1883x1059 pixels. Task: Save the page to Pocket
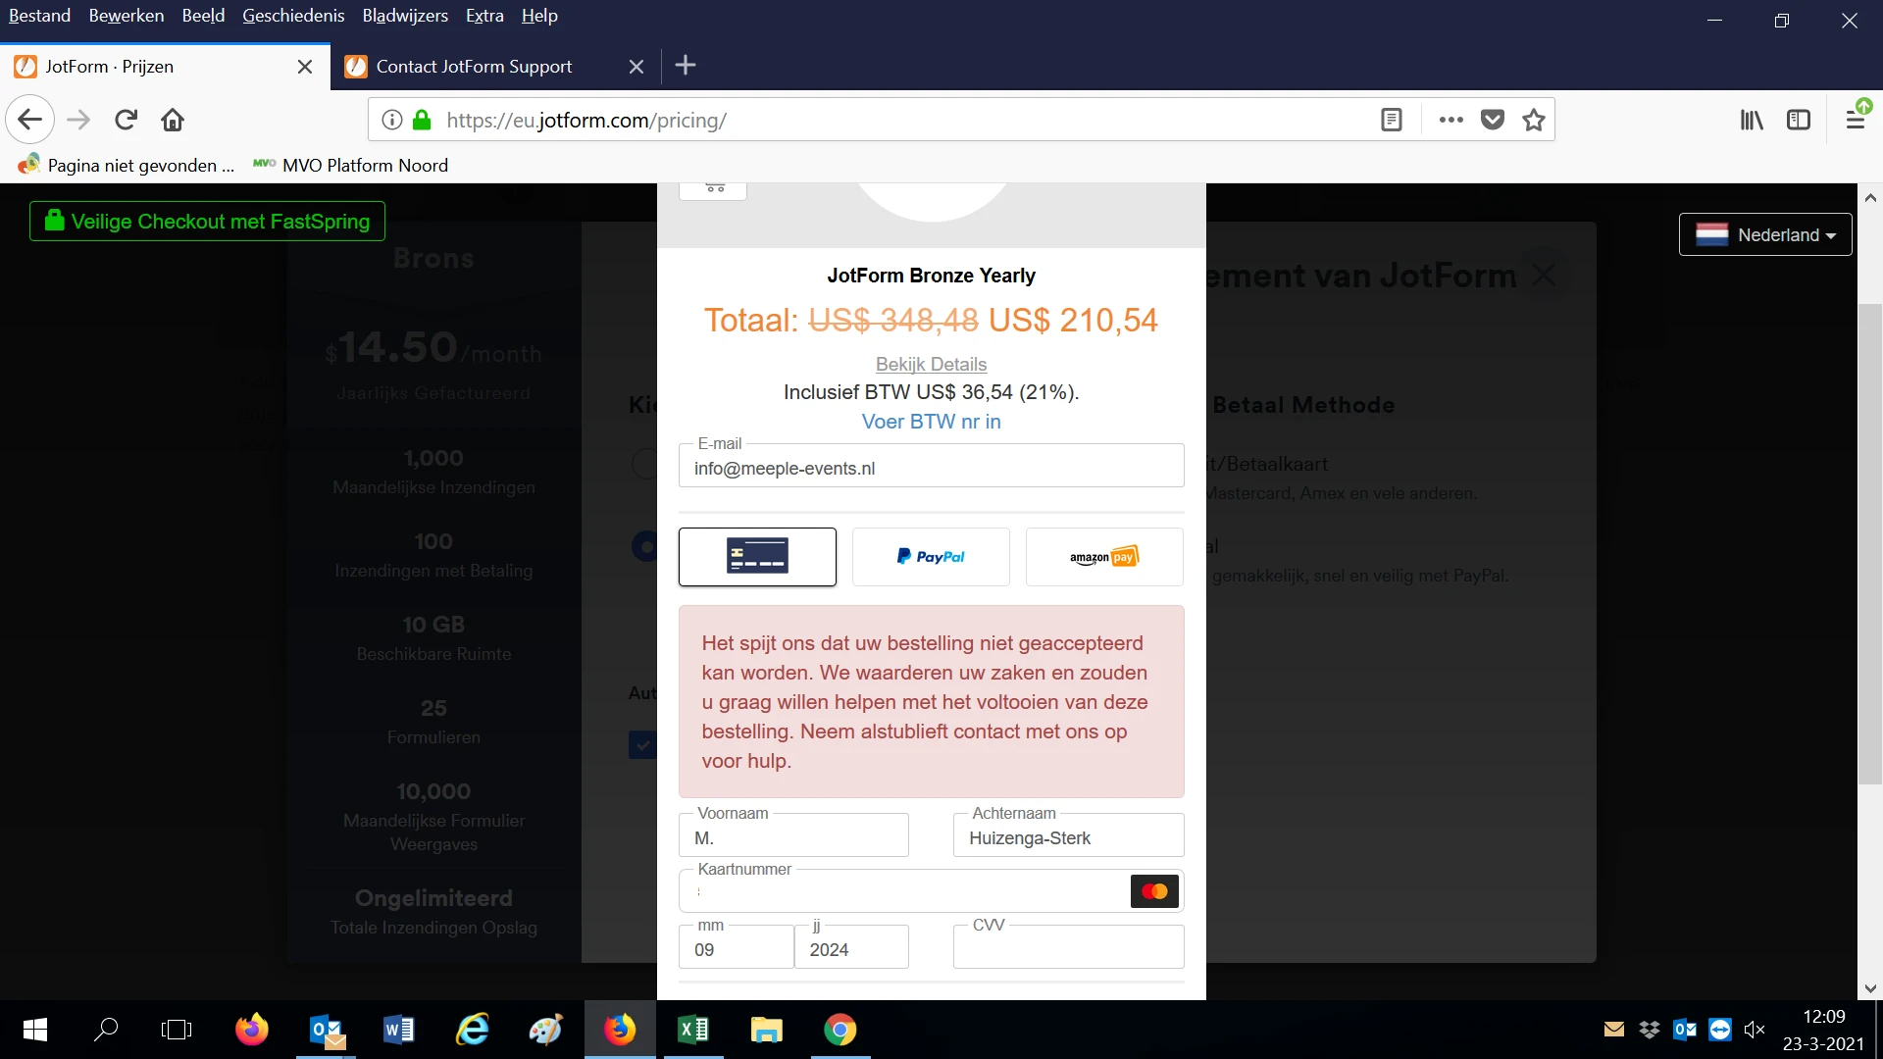[x=1492, y=120]
